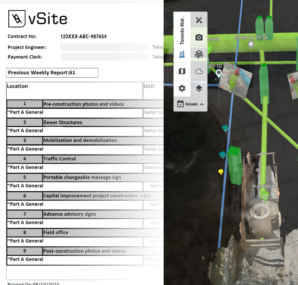The width and height of the screenshot is (298, 285).
Task: Click the Payment Clerk input field
Action: coord(105,57)
